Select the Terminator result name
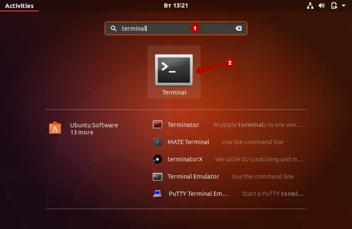 183,125
